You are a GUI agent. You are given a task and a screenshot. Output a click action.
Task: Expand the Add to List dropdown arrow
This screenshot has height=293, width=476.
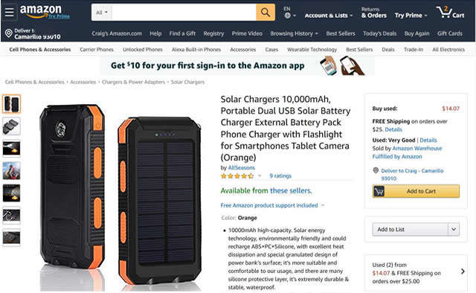click(x=454, y=229)
